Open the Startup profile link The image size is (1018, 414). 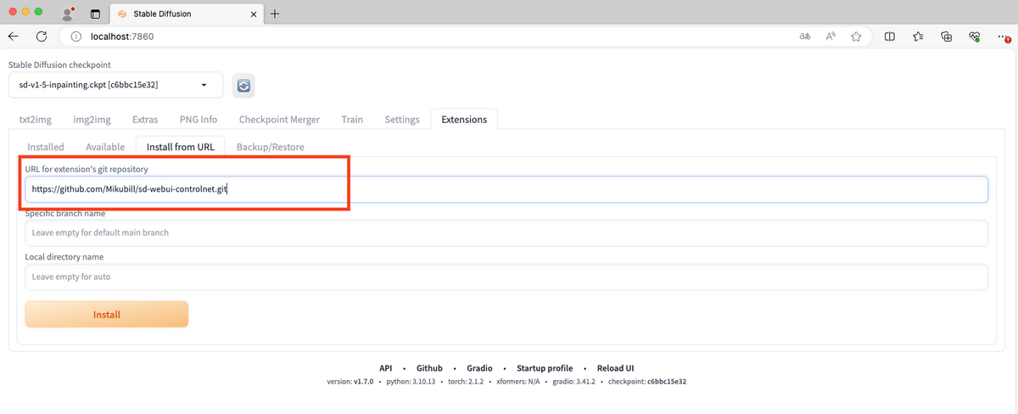(545, 368)
